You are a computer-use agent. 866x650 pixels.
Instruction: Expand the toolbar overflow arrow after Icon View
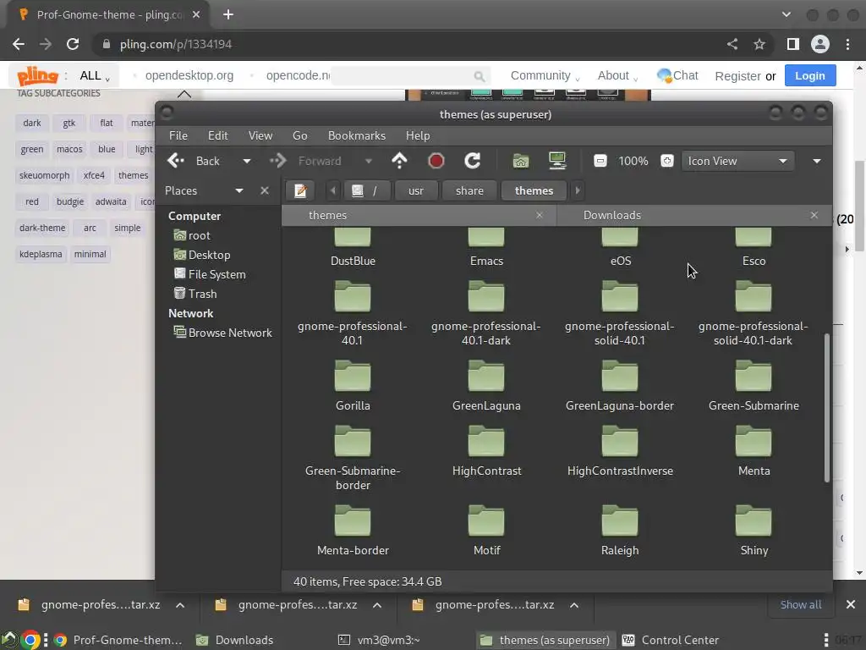[x=817, y=161]
